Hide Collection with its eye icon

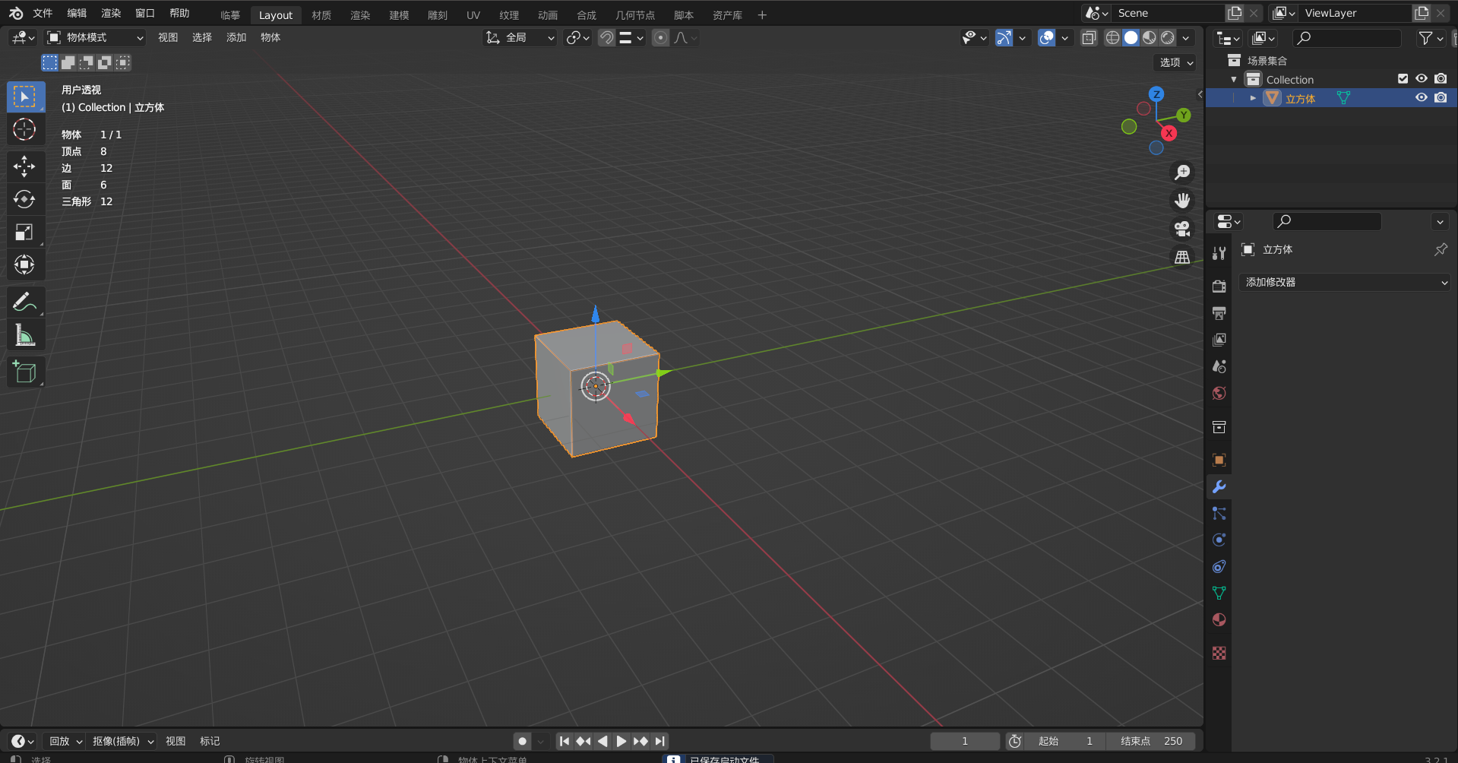1422,78
